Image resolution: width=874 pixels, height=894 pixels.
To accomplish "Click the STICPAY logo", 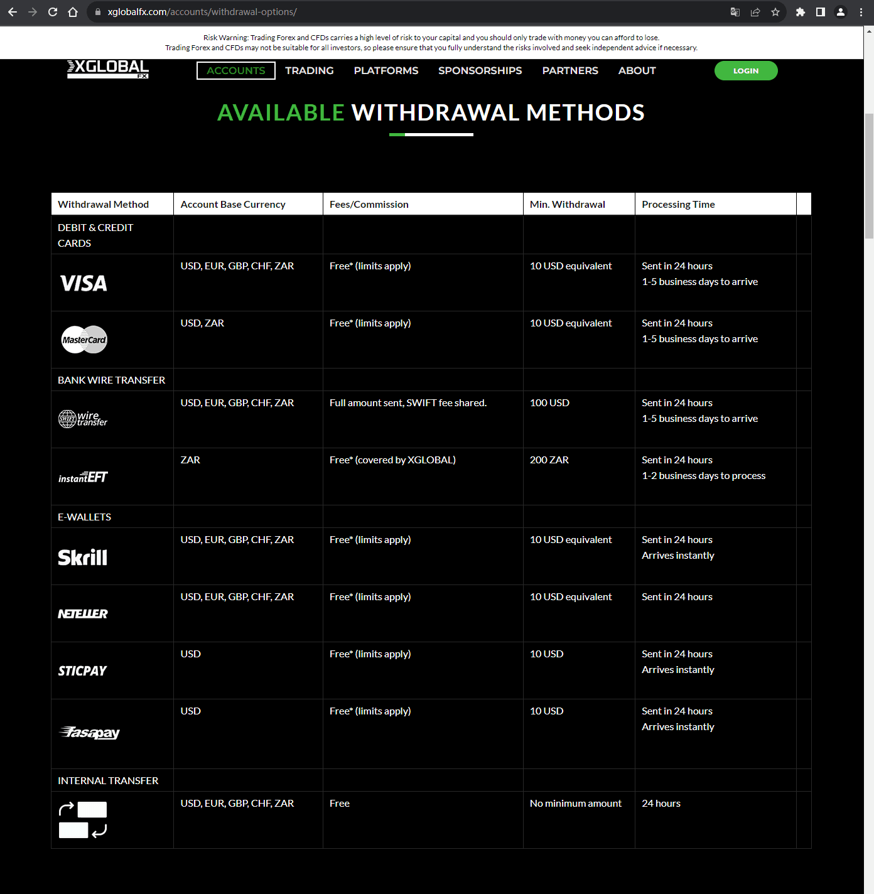I will 82,670.
